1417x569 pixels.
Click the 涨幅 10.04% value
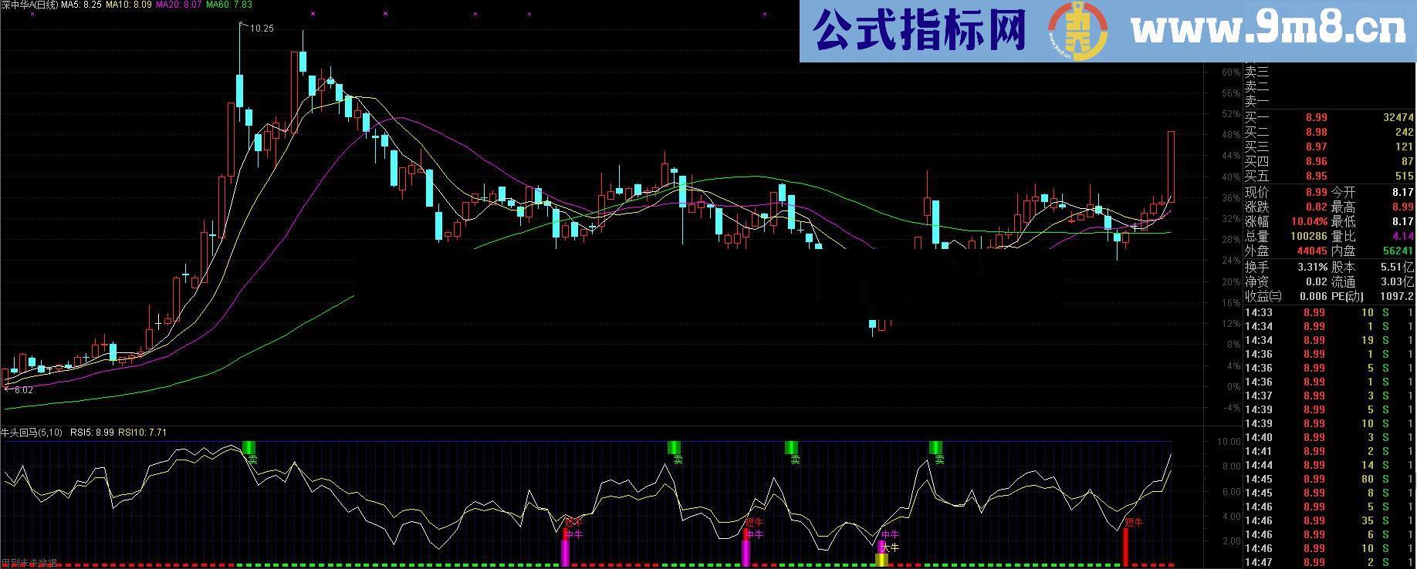tap(1309, 221)
